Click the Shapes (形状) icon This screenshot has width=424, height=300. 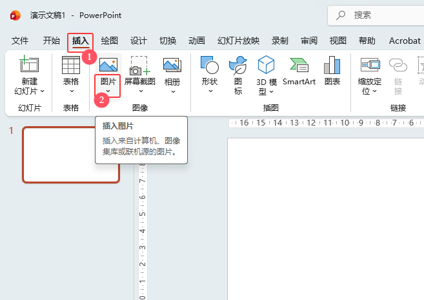(x=210, y=65)
